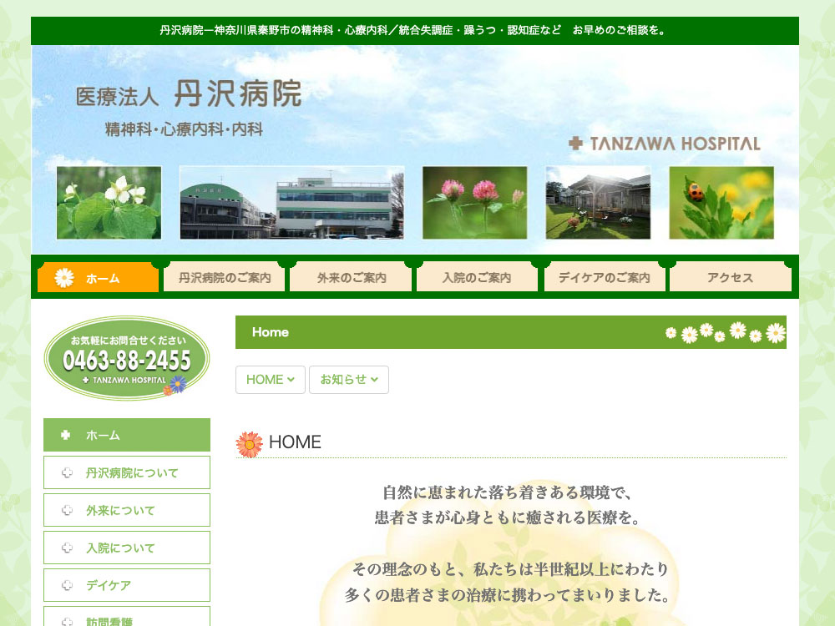
Task: Click the Home heading in green bar
Action: pos(271,332)
